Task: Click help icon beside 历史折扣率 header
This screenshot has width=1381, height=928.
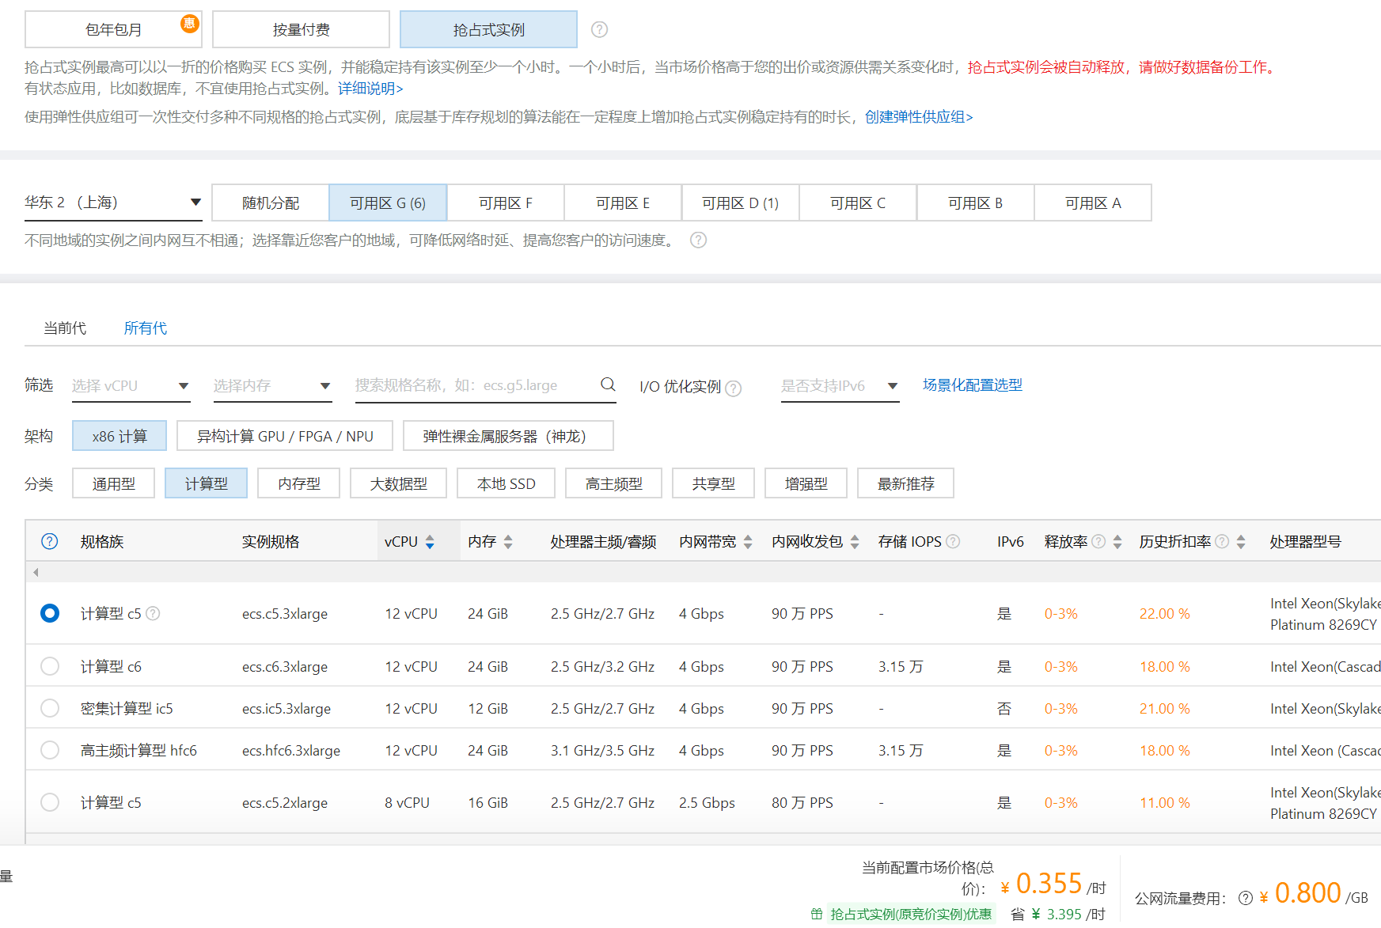Action: point(1222,541)
